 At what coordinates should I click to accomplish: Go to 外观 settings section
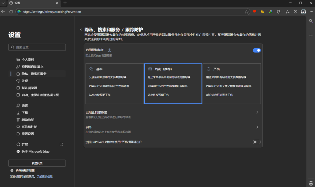coord(25,81)
